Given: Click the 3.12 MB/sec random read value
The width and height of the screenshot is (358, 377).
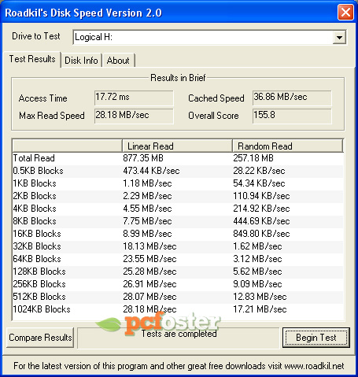Looking at the screenshot, I should 257,259.
